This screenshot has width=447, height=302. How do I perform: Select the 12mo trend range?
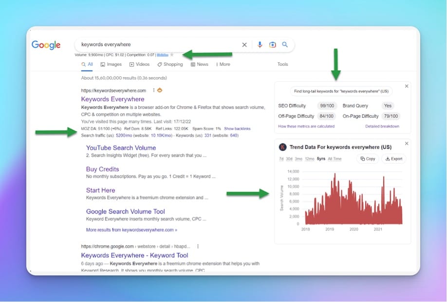tap(310, 159)
